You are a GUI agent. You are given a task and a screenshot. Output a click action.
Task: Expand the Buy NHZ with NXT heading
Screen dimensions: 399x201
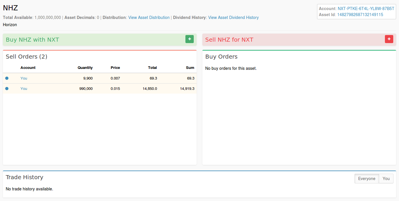tap(32, 40)
